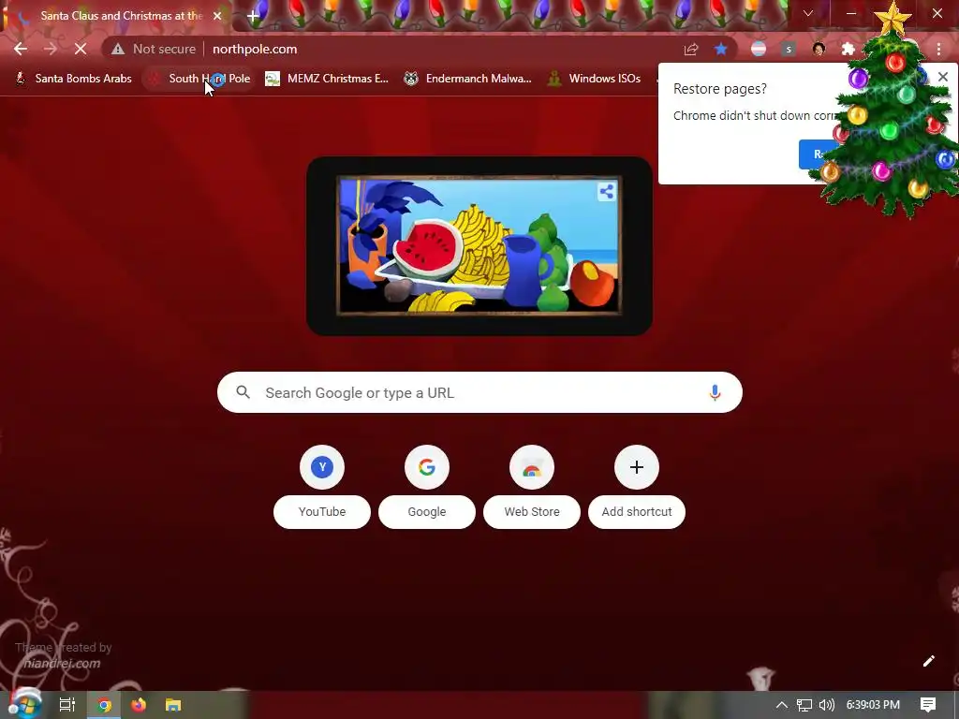959x719 pixels.
Task: Stop loading the northpole.com page
Action: click(81, 49)
